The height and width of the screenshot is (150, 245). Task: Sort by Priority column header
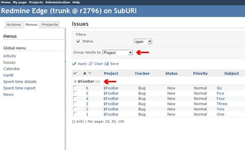tap(200, 73)
